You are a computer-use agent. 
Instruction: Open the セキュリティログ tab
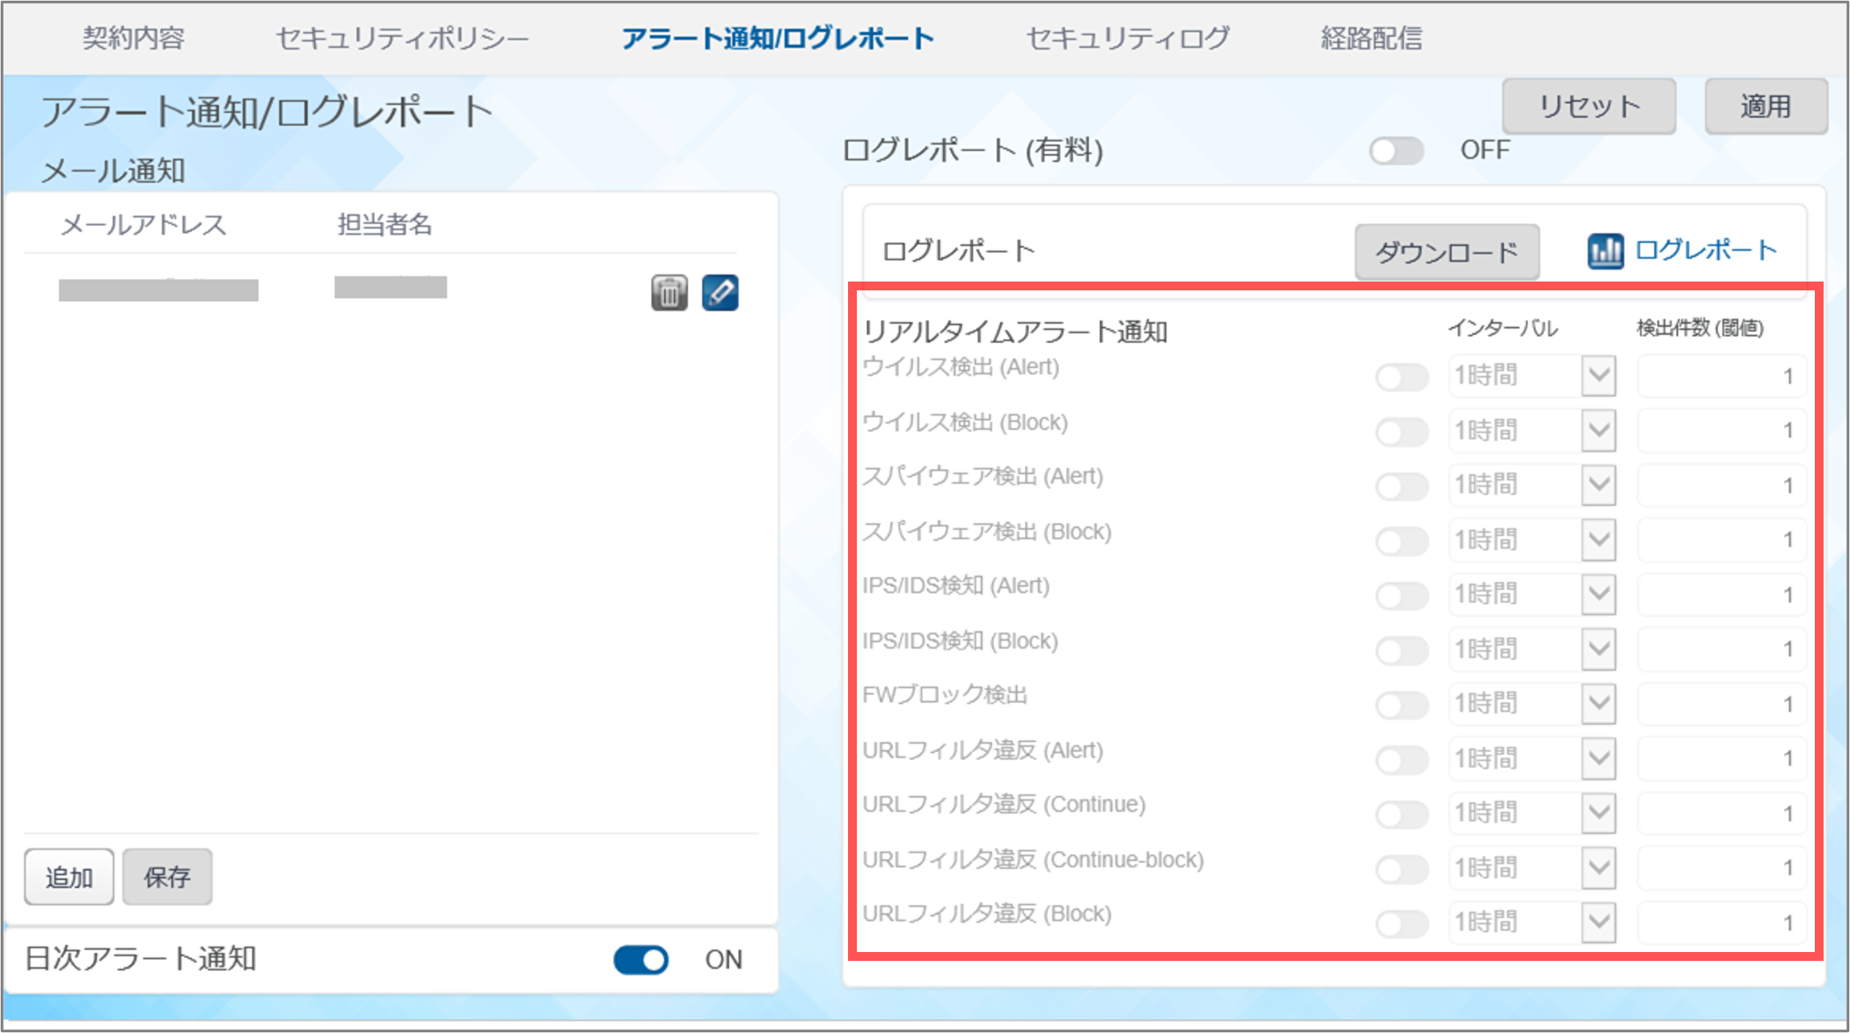coord(1127,39)
